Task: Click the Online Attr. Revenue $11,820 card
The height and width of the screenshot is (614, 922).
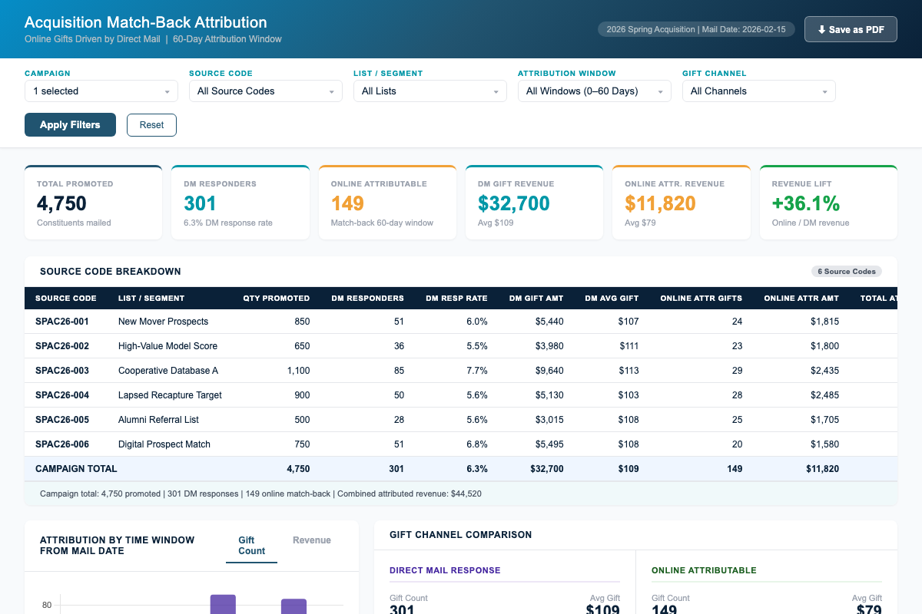Action: click(682, 203)
